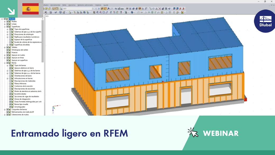Collapse the Superficies tree node
275x155 pixels.
click(5, 27)
